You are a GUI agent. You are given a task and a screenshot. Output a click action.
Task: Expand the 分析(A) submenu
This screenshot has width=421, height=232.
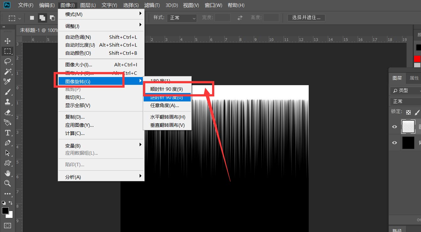click(x=101, y=177)
